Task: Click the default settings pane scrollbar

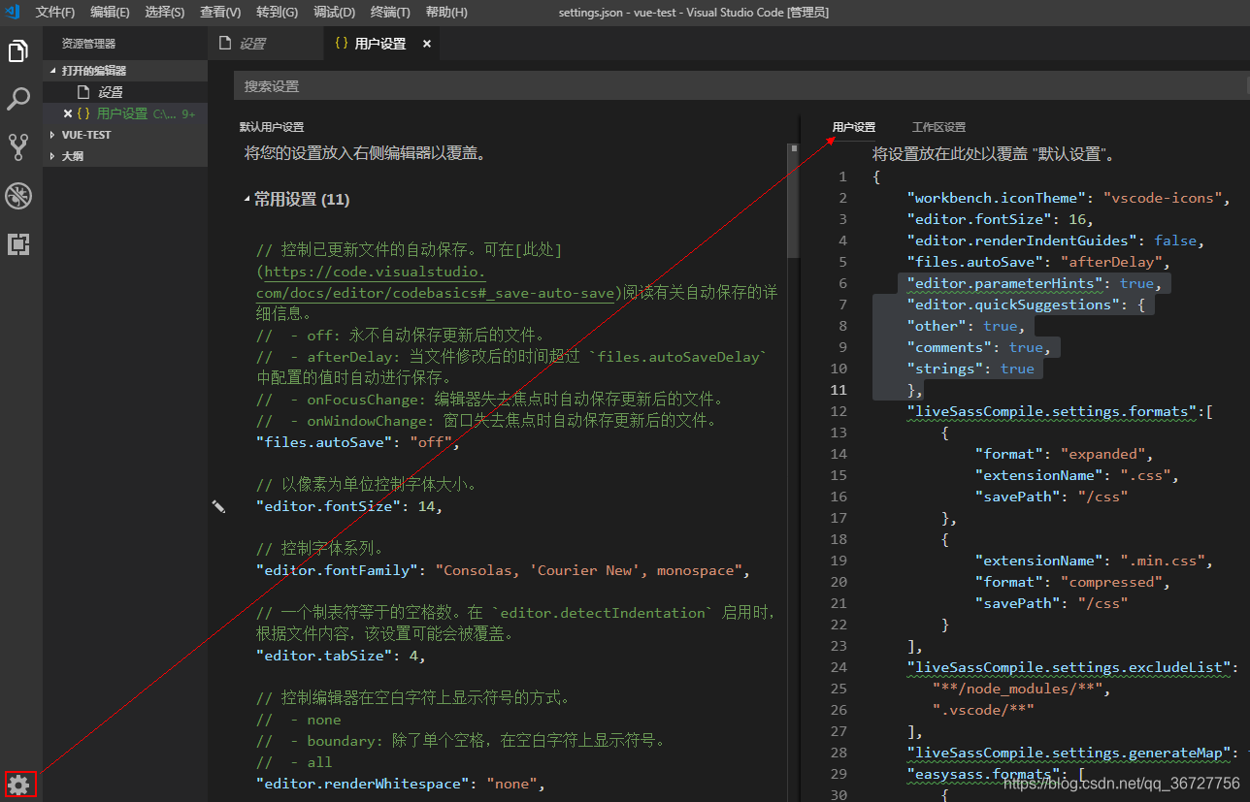Action: 793,200
